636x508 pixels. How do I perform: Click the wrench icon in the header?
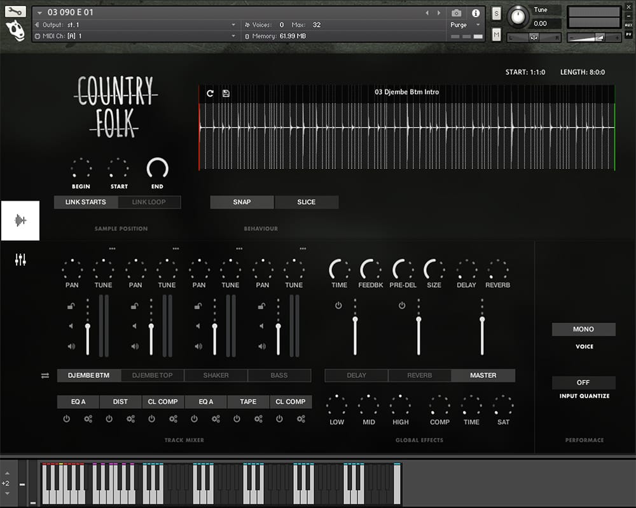pos(15,11)
